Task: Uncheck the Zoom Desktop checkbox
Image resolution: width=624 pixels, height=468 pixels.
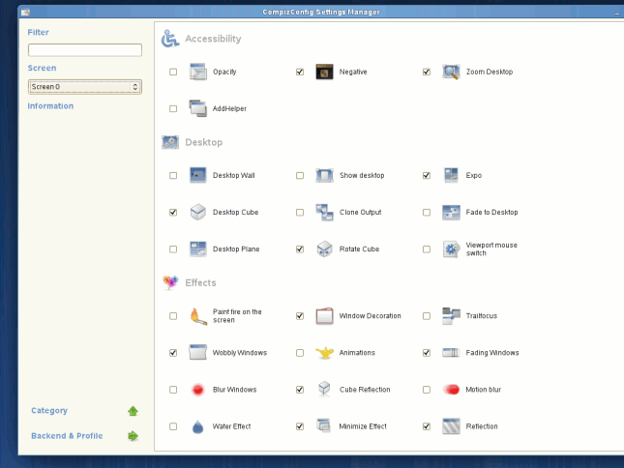Action: (x=427, y=72)
